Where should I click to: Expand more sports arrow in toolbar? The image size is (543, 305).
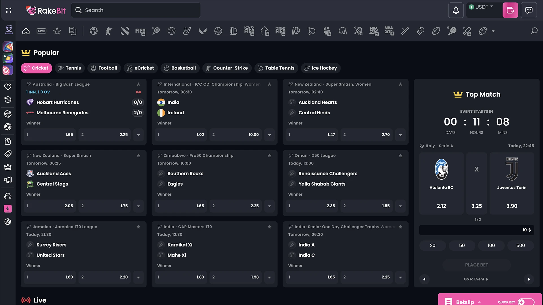click(493, 31)
